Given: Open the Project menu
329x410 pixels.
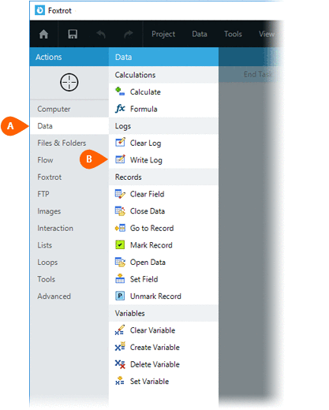Looking at the screenshot, I should click(163, 34).
